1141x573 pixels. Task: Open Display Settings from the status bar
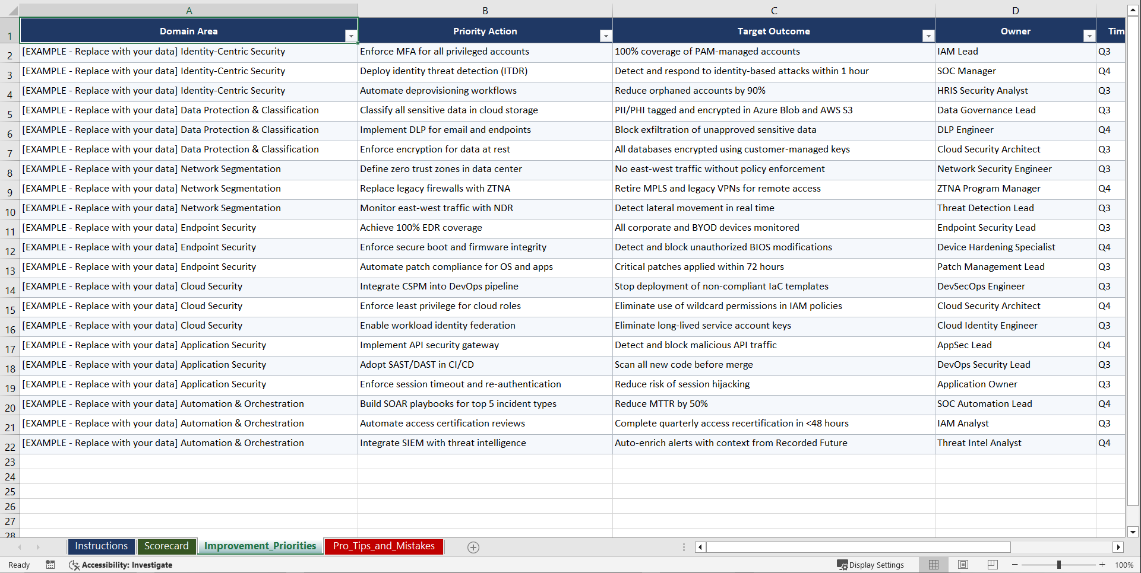(x=871, y=565)
